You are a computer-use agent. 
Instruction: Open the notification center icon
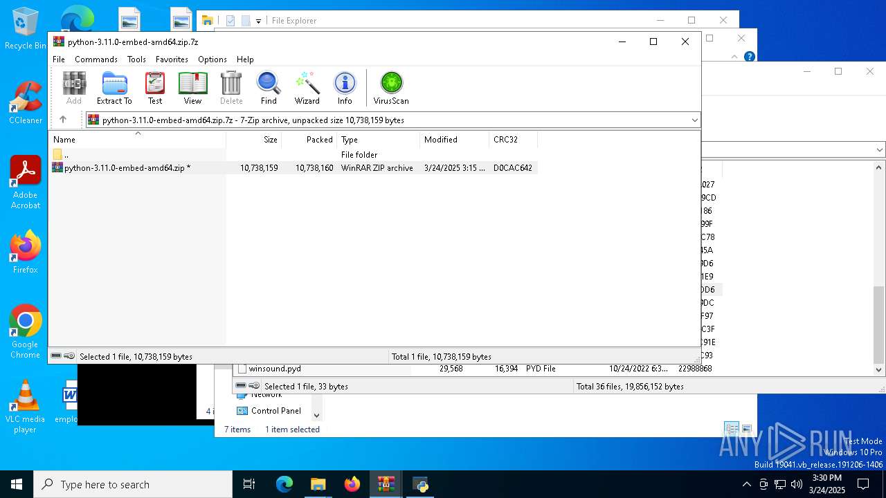click(863, 484)
